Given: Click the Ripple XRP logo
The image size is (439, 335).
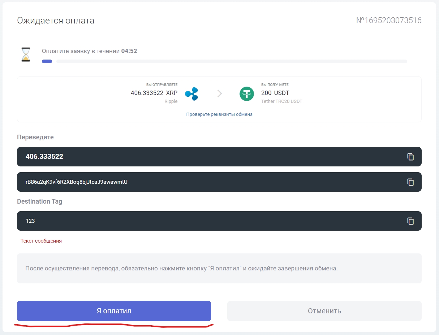Looking at the screenshot, I should [191, 94].
